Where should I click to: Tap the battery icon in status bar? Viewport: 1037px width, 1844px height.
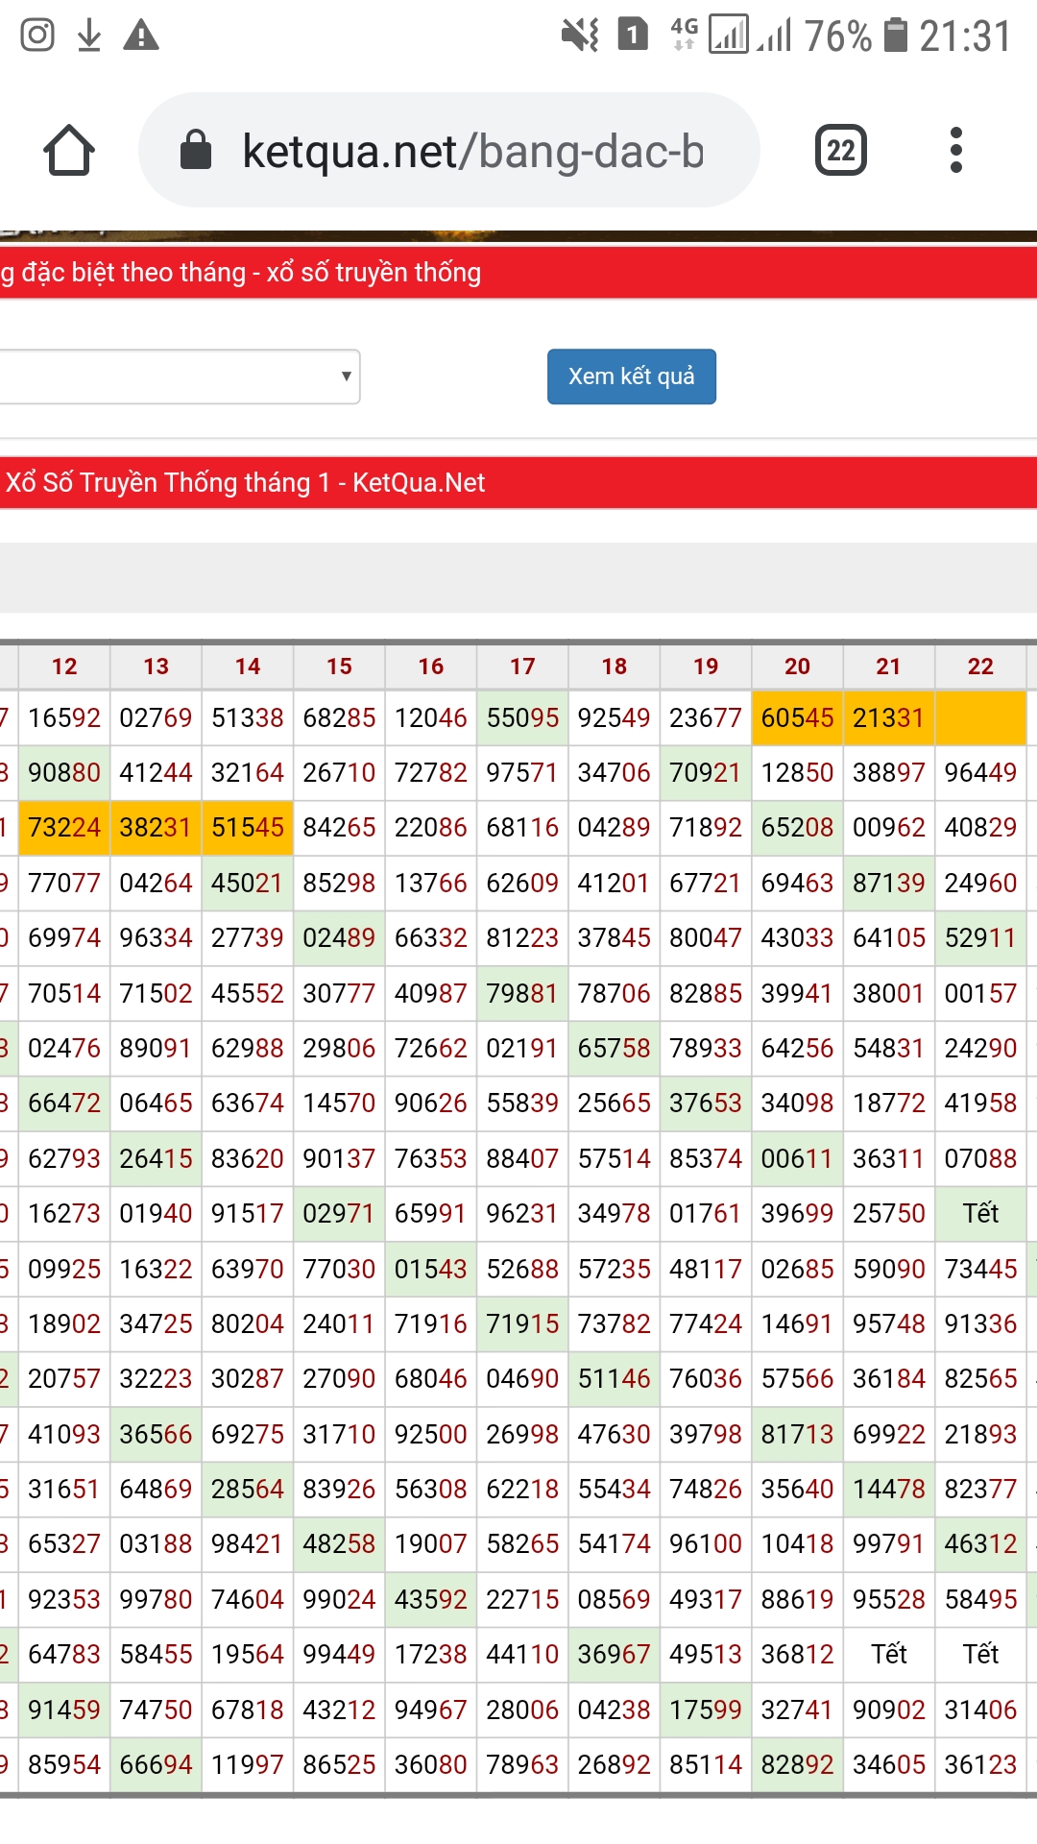895,36
